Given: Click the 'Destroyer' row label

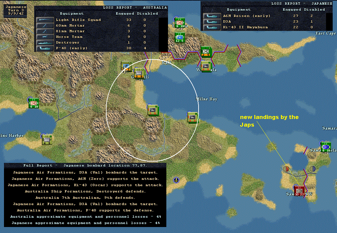Looking at the screenshot, I should click(67, 43).
